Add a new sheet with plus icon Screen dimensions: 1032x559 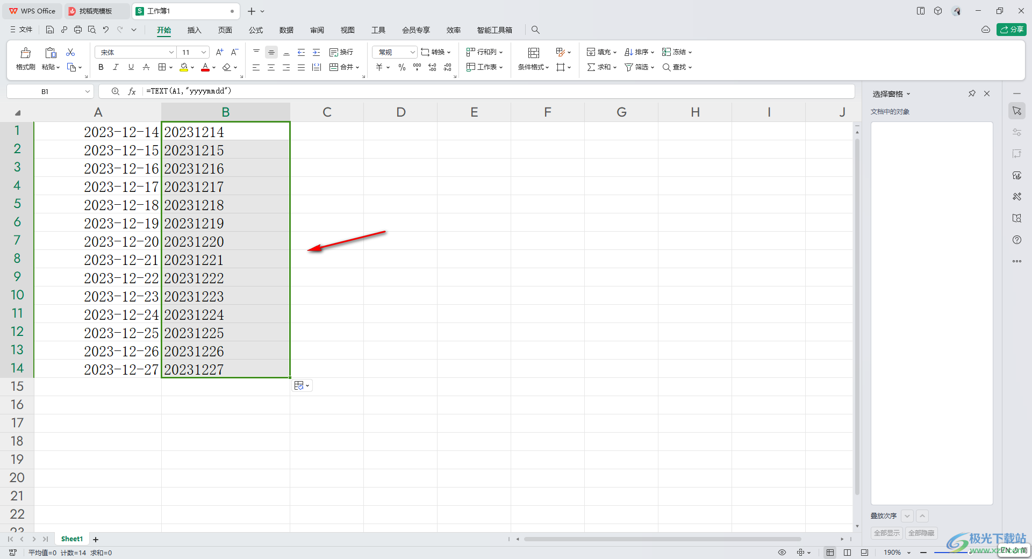tap(96, 539)
